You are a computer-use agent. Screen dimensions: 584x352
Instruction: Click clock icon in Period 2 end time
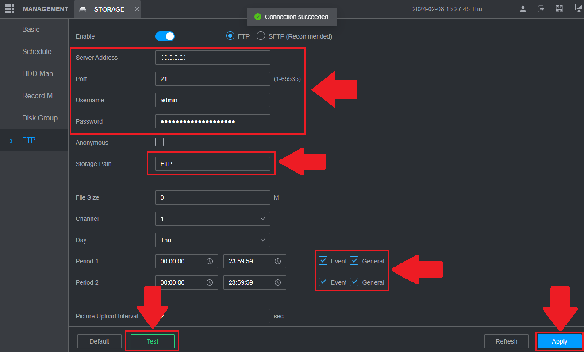point(278,282)
